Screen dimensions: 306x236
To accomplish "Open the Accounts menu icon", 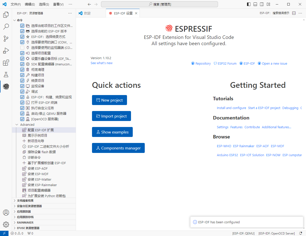I will click(6, 213).
